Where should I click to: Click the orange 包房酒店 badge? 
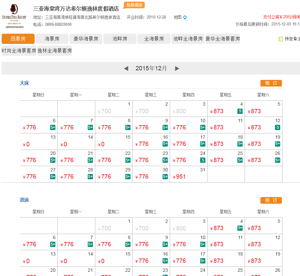[134, 5]
